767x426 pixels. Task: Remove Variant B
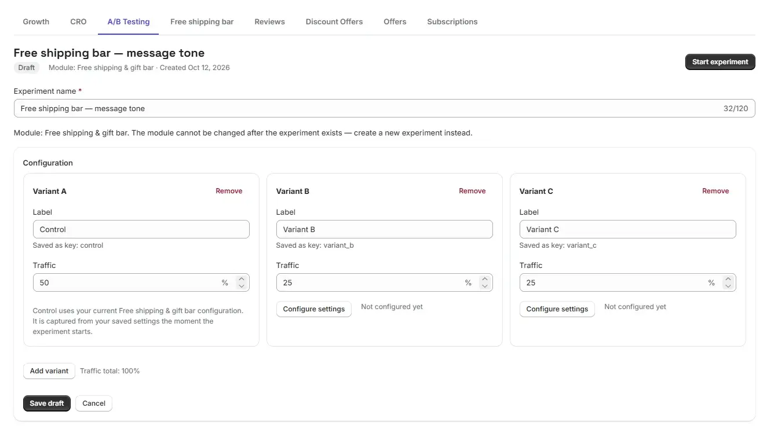(472, 191)
